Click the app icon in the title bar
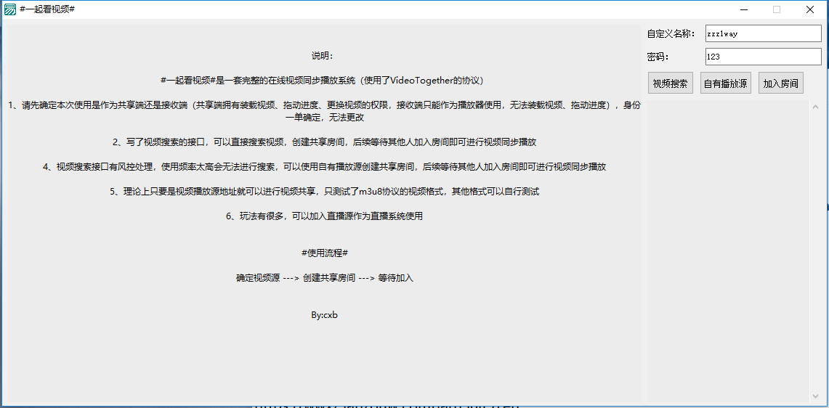829x408 pixels. pyautogui.click(x=10, y=9)
